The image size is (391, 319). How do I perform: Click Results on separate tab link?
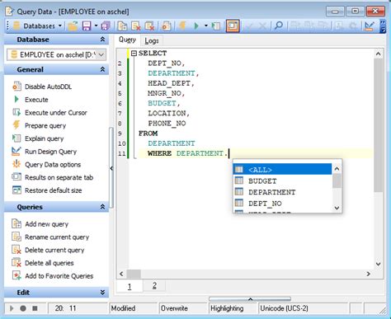(x=53, y=177)
